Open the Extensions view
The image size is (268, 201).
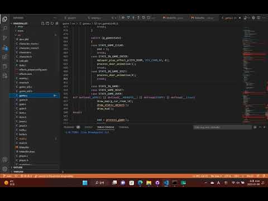click(x=4, y=56)
